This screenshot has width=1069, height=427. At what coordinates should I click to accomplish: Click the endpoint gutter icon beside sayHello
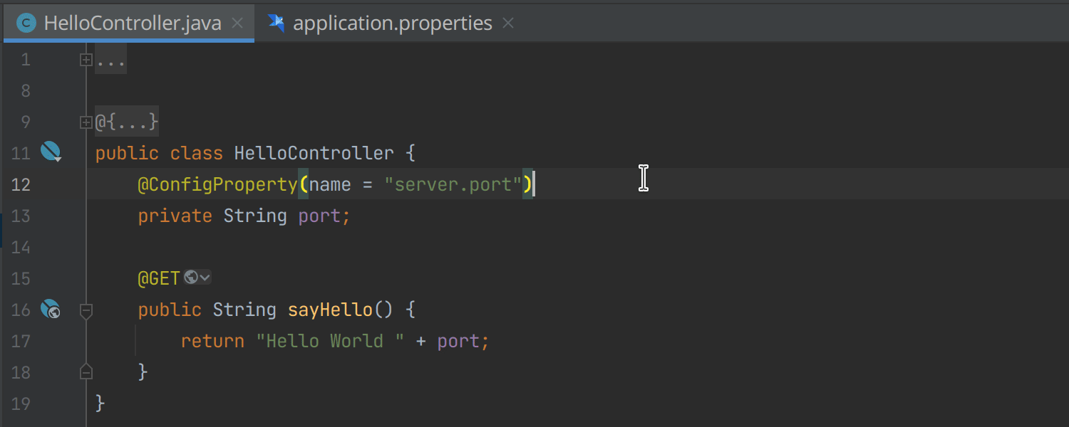pos(50,310)
